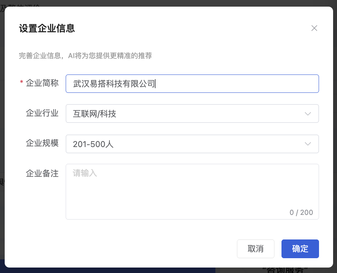The height and width of the screenshot is (273, 337).
Task: Expand the 互联网/科技 chevron arrow
Action: tap(308, 113)
